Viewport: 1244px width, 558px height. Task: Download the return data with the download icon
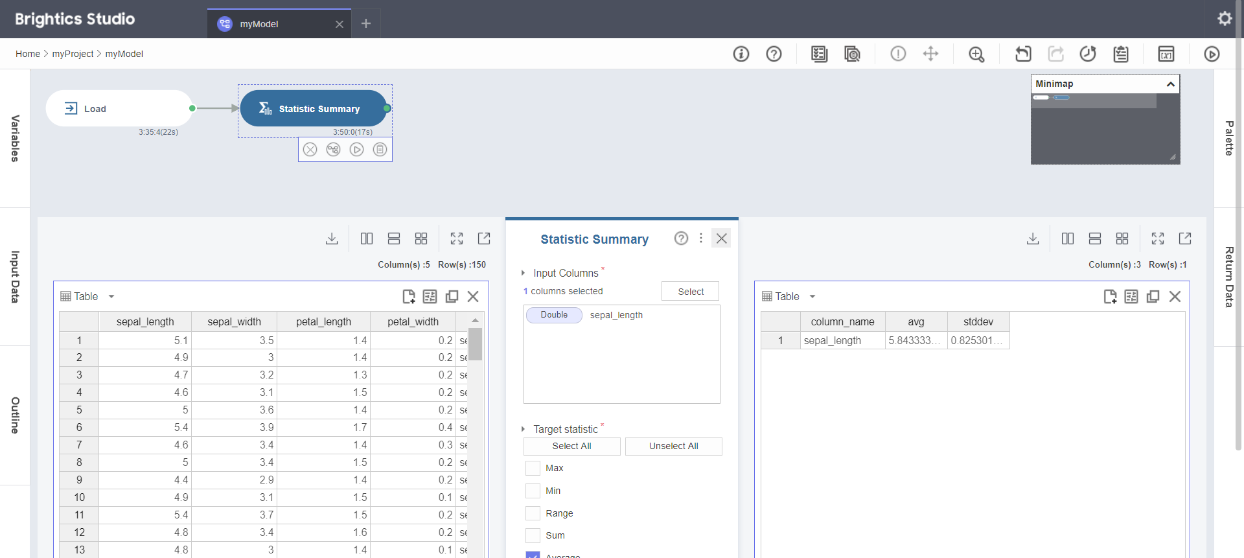[x=1033, y=238]
